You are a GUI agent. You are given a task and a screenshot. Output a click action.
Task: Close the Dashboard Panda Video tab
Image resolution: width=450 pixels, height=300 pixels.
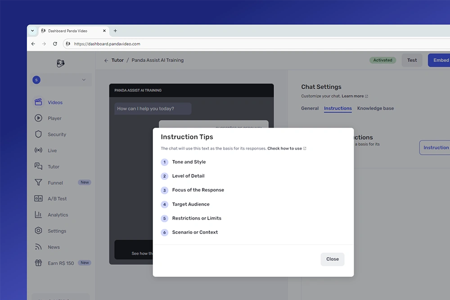(104, 31)
